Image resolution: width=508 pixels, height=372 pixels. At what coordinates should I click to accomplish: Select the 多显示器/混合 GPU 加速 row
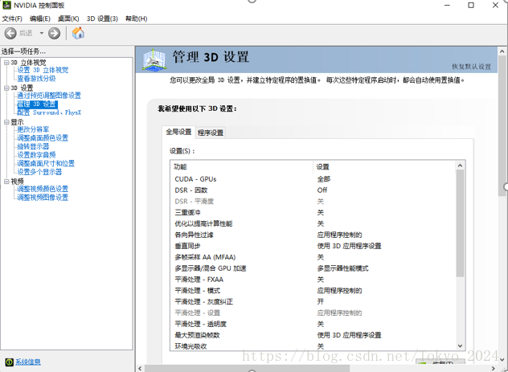313,268
